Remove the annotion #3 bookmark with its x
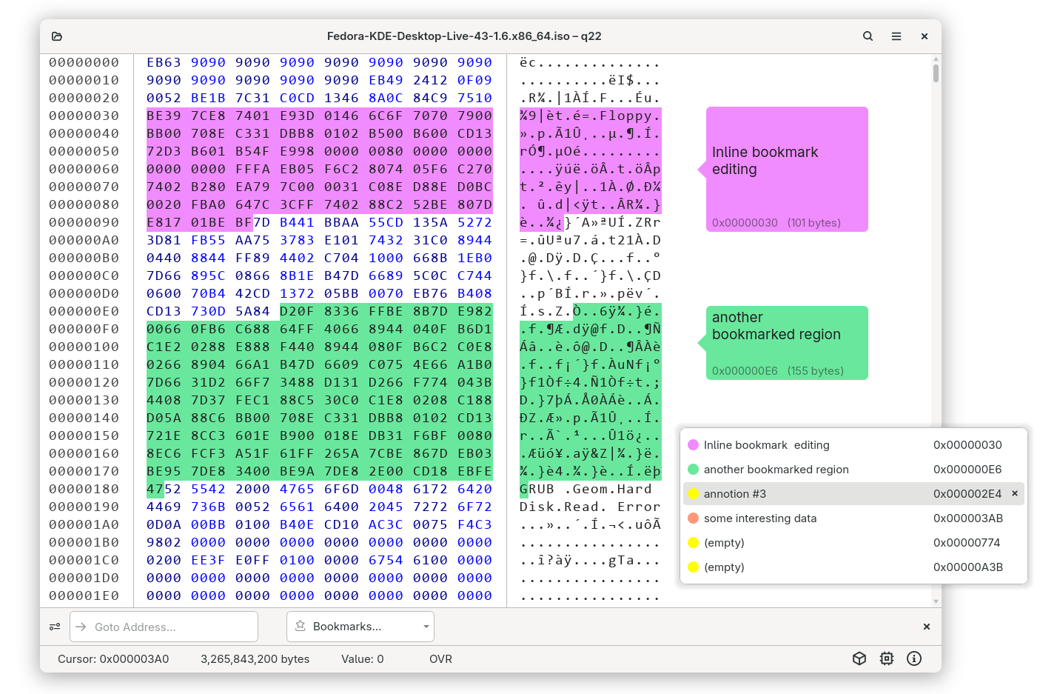 [1014, 493]
